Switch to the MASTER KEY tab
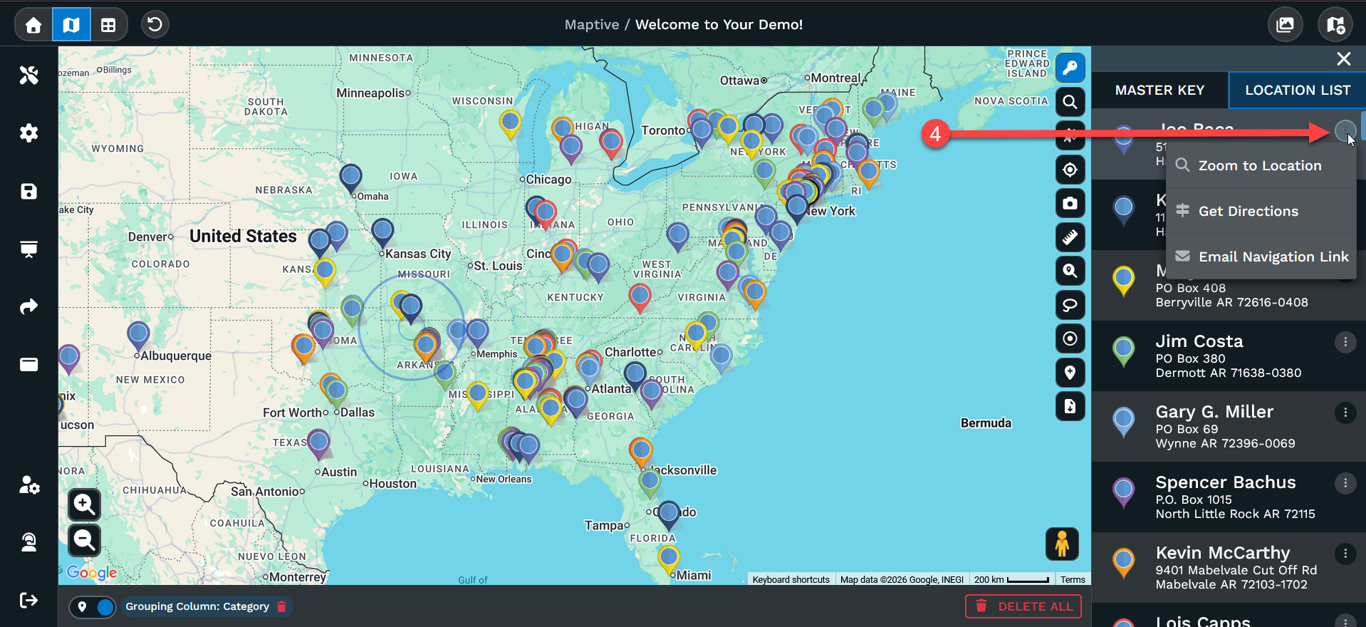The width and height of the screenshot is (1366, 627). tap(1159, 90)
